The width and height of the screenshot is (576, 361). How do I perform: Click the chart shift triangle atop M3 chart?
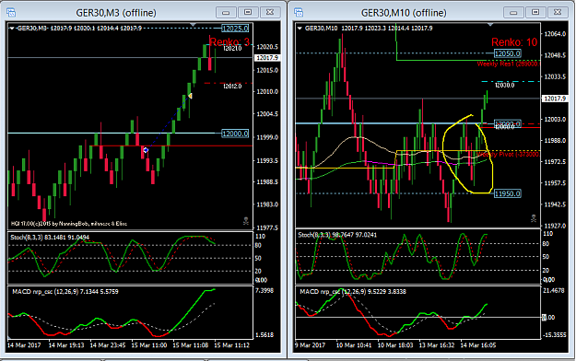click(x=193, y=25)
